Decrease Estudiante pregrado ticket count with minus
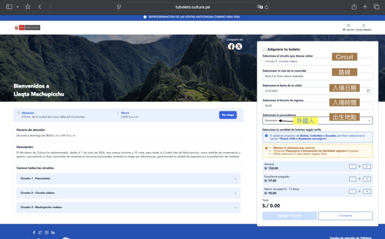 [353, 178]
